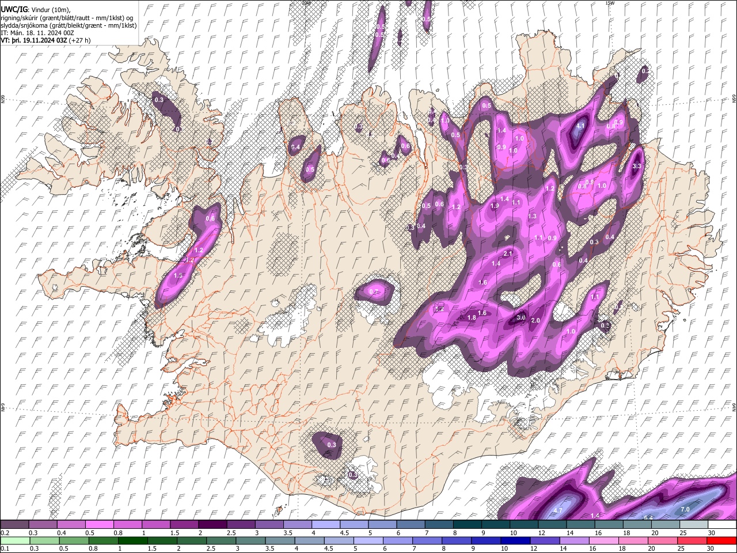The image size is (737, 553).
Task: Click the lightest green swatch starting the lower legend
Action: click(14, 540)
